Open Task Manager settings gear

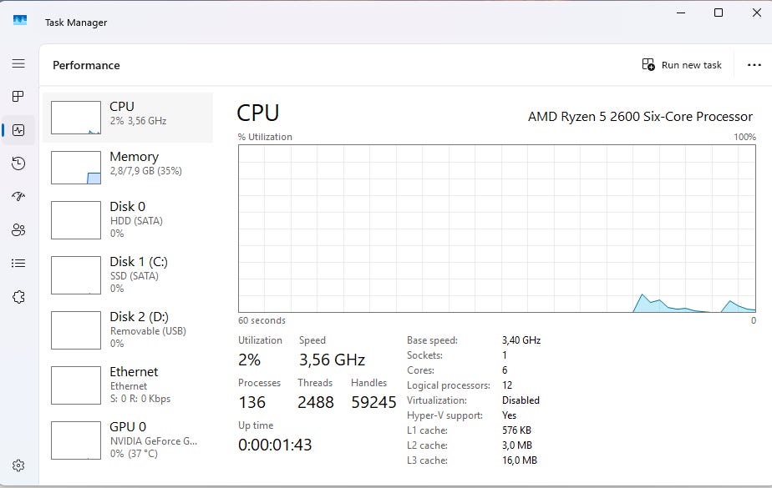point(18,465)
